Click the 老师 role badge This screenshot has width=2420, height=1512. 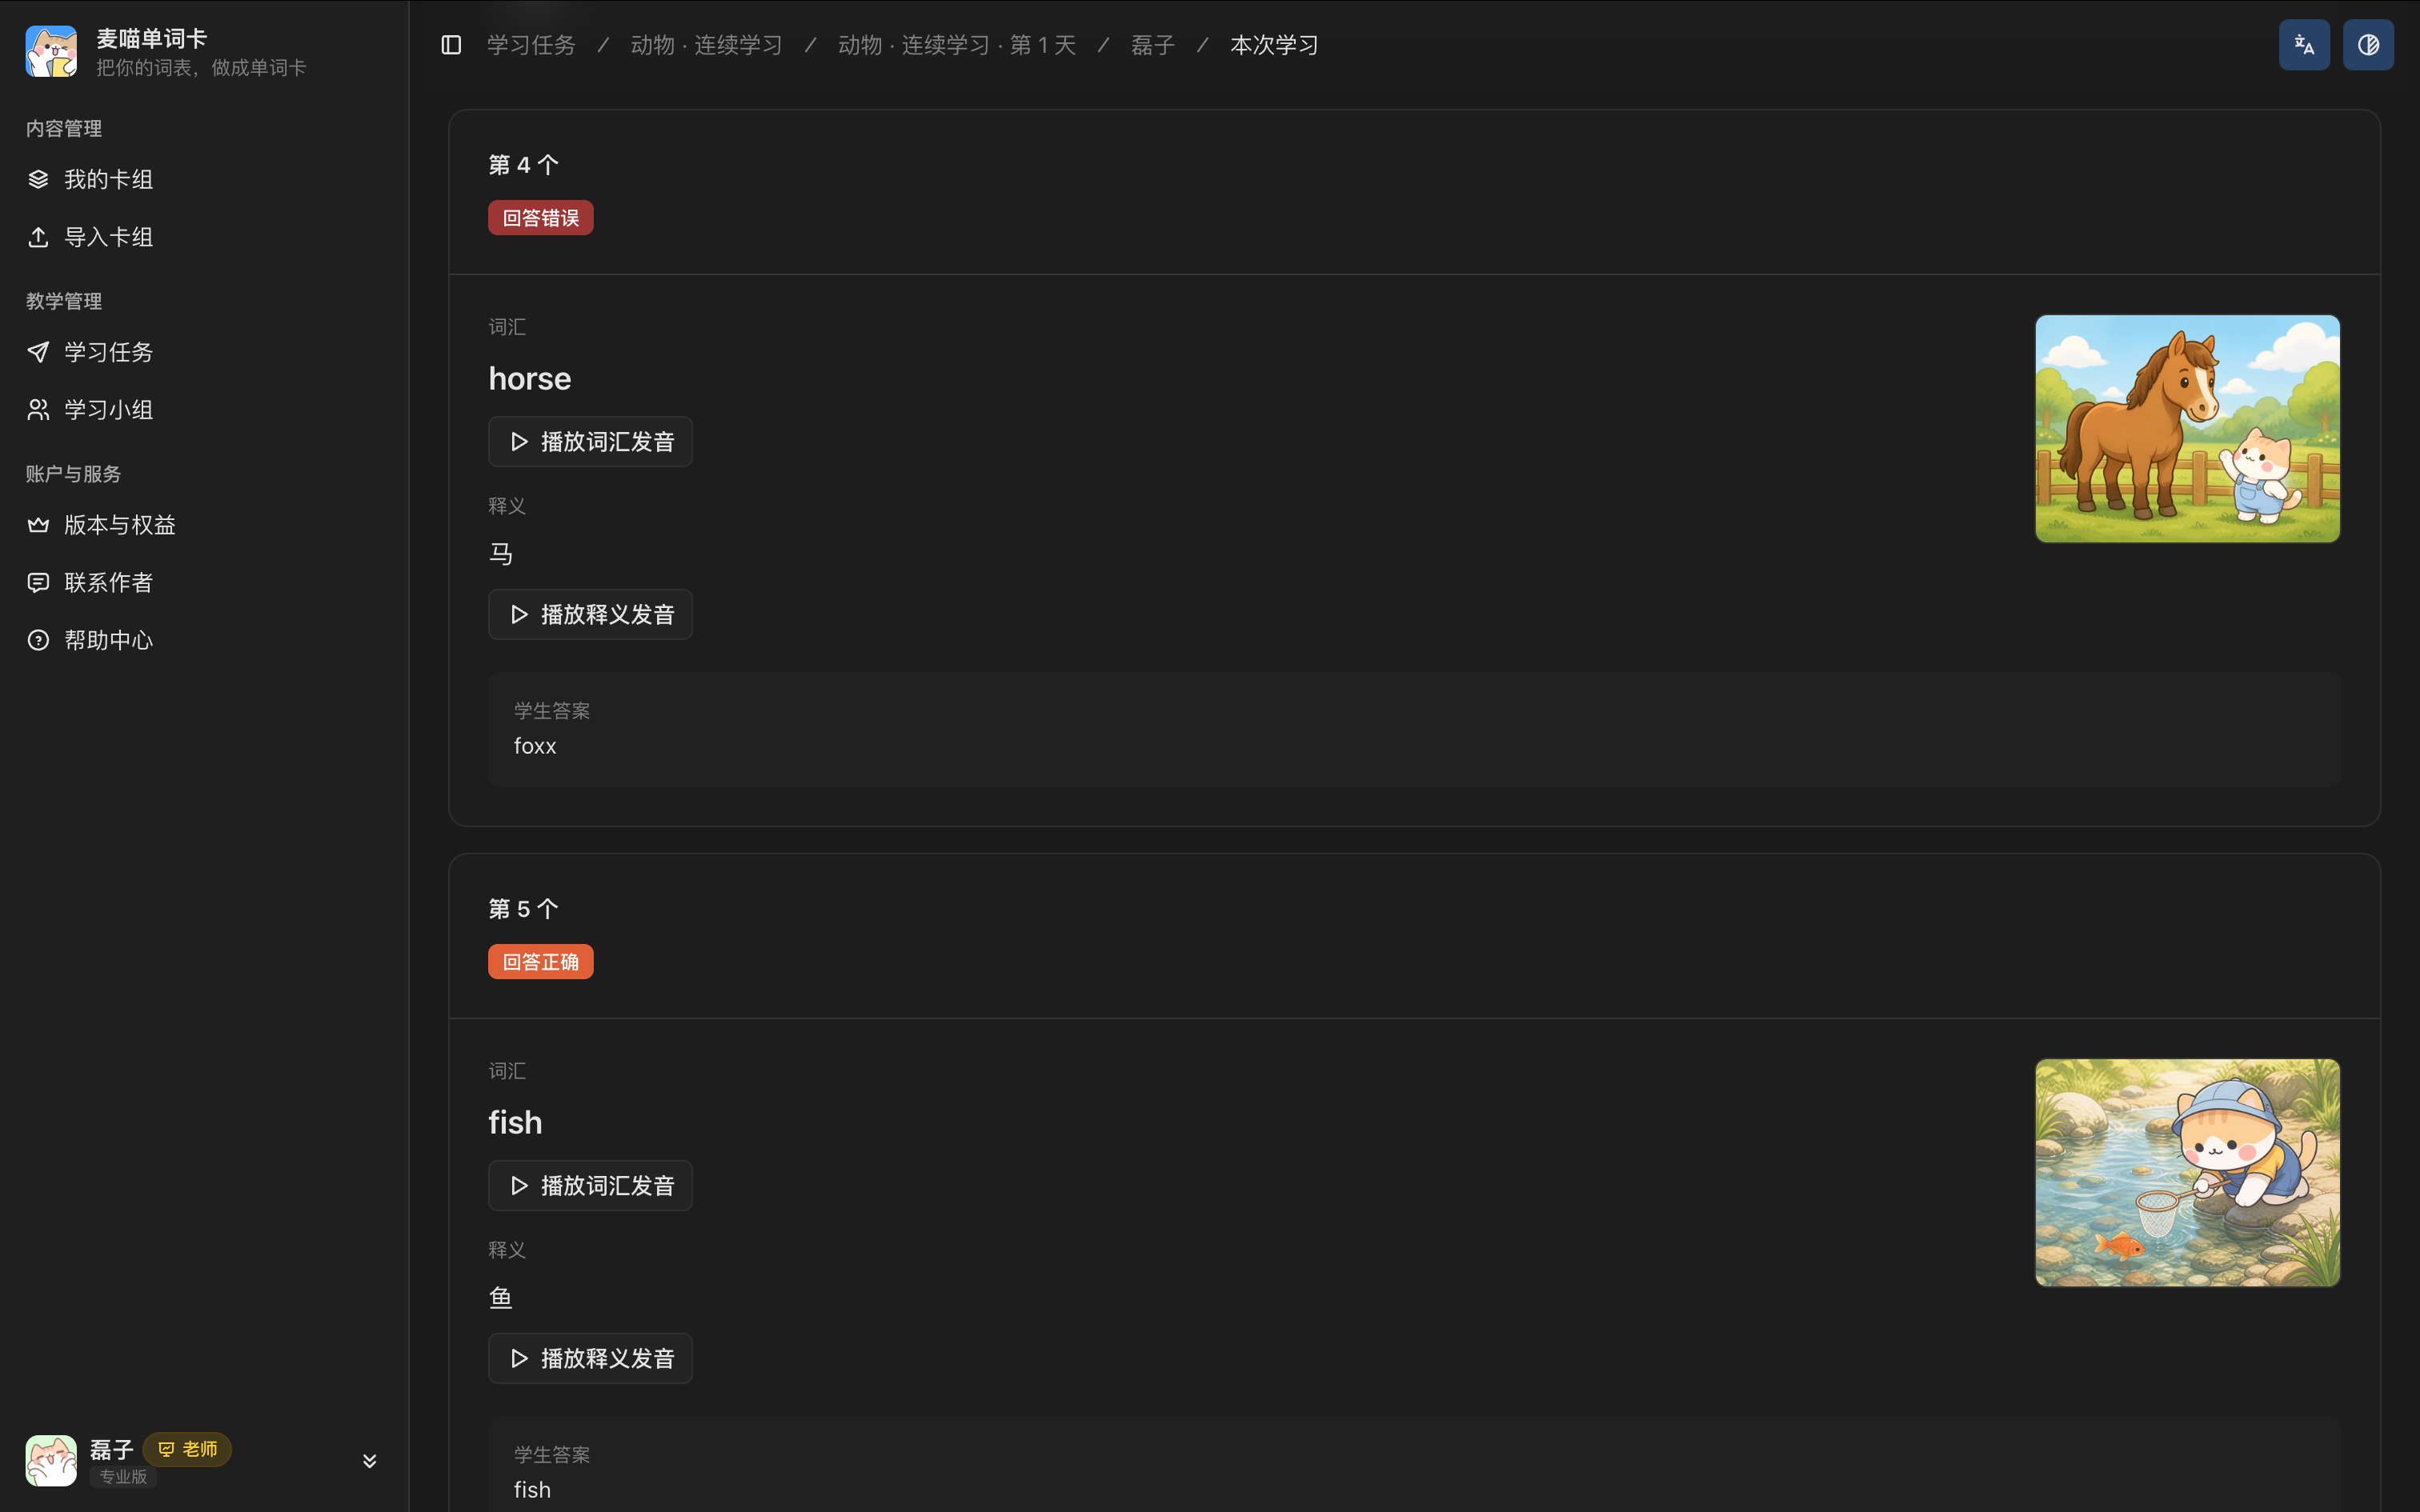(187, 1449)
